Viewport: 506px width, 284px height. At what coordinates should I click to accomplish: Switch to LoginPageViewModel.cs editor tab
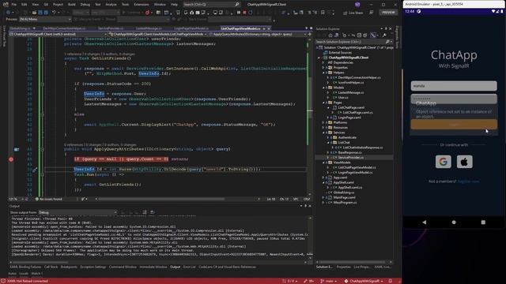pyautogui.click(x=191, y=28)
